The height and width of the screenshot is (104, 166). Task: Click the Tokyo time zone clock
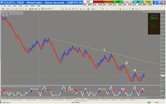tap(148, 3)
